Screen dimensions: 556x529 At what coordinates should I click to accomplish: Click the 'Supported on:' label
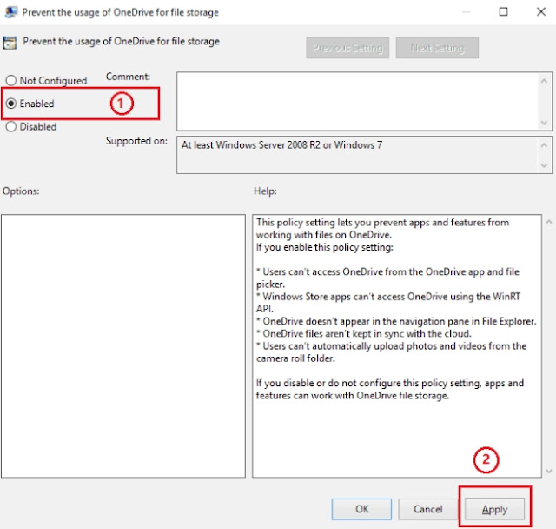(136, 141)
